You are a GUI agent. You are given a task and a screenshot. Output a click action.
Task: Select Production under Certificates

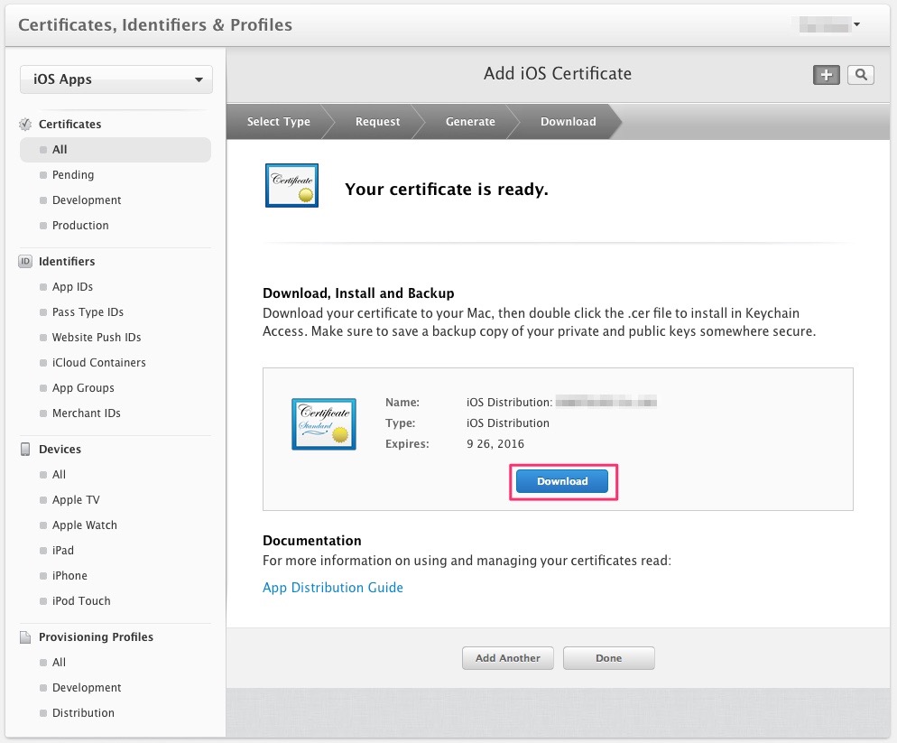click(80, 225)
